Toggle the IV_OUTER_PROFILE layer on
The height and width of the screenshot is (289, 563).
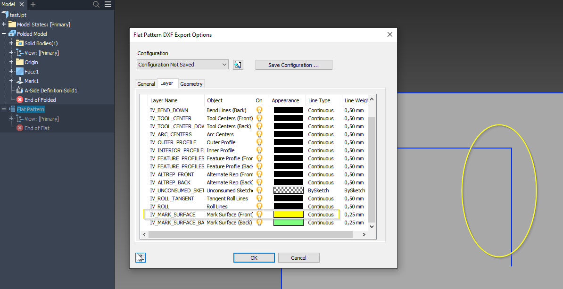click(x=259, y=142)
